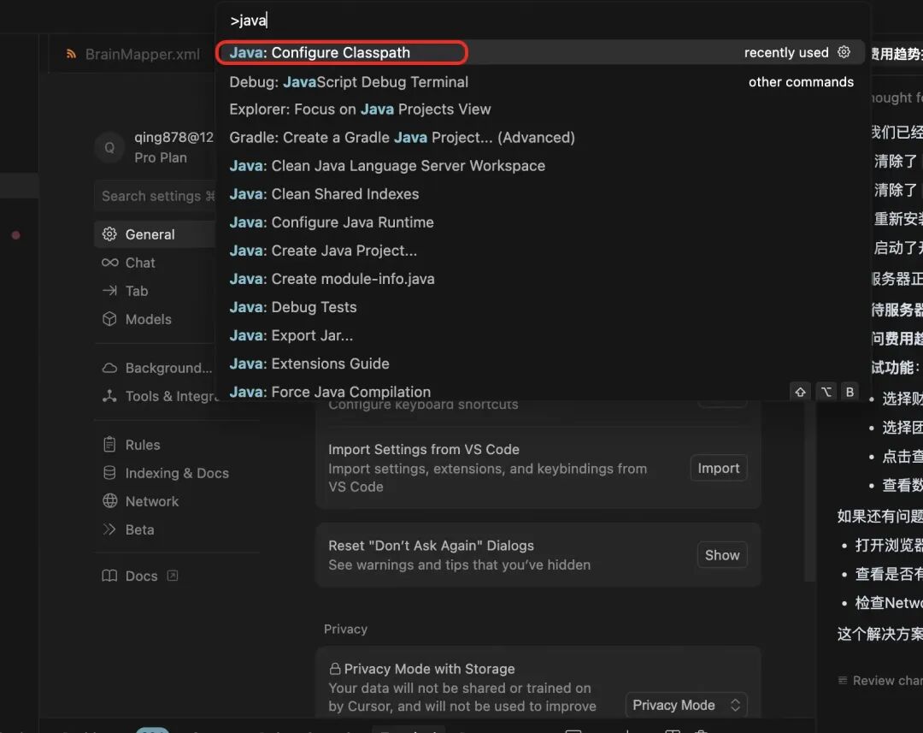Select Java: Clean Shared Indexes
923x733 pixels.
pyautogui.click(x=540, y=194)
